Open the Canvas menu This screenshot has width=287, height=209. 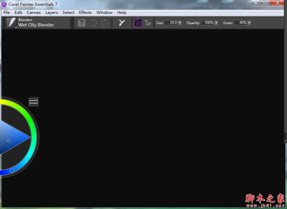click(33, 12)
